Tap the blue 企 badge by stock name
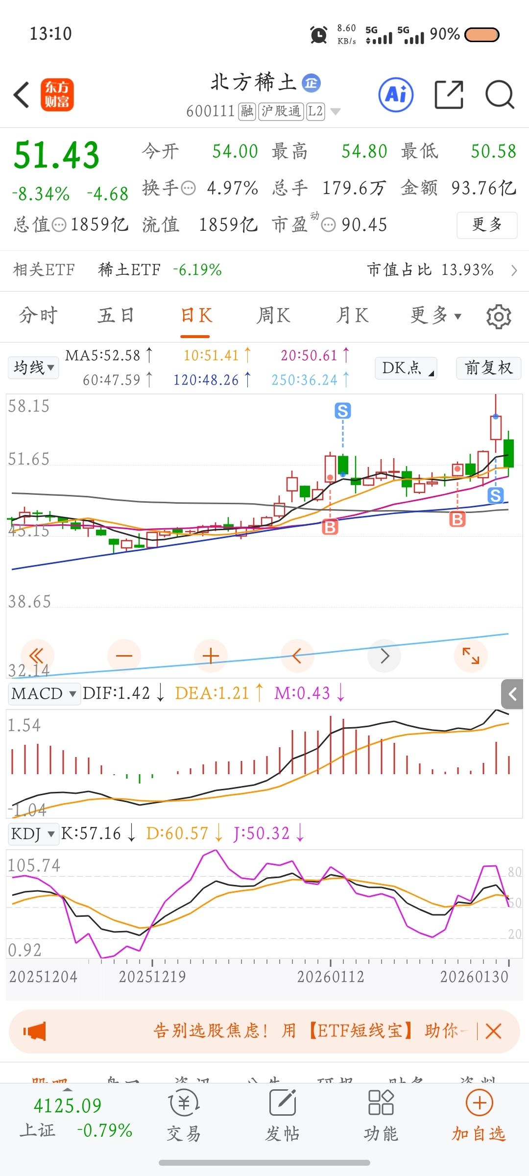529x1176 pixels. coord(311,83)
